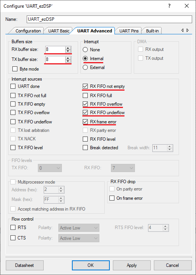Select the External interrupt radio button
This screenshot has width=196, height=275.
tap(85, 67)
